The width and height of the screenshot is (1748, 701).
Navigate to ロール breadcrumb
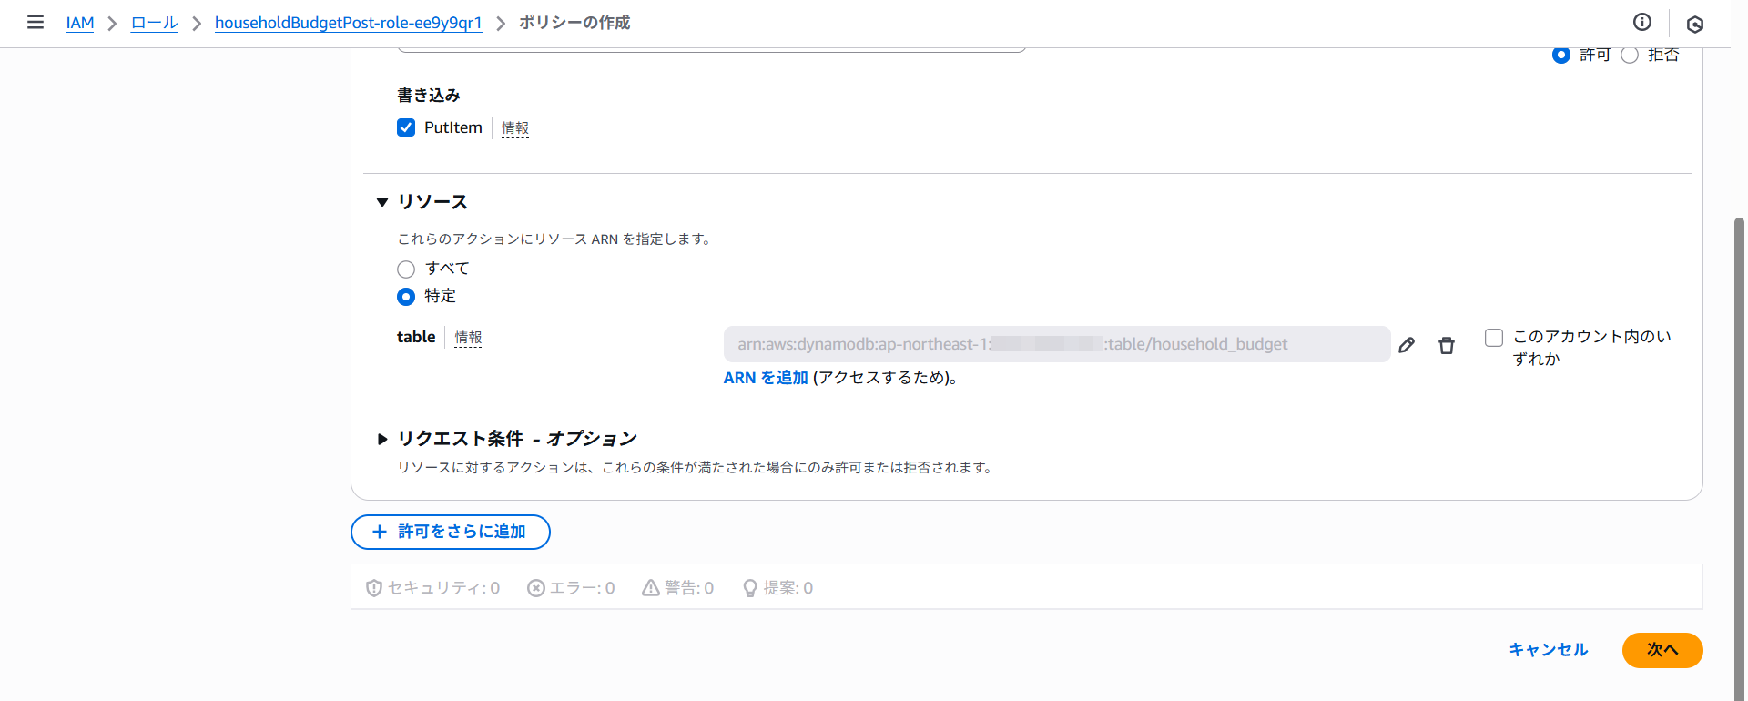pyautogui.click(x=154, y=23)
